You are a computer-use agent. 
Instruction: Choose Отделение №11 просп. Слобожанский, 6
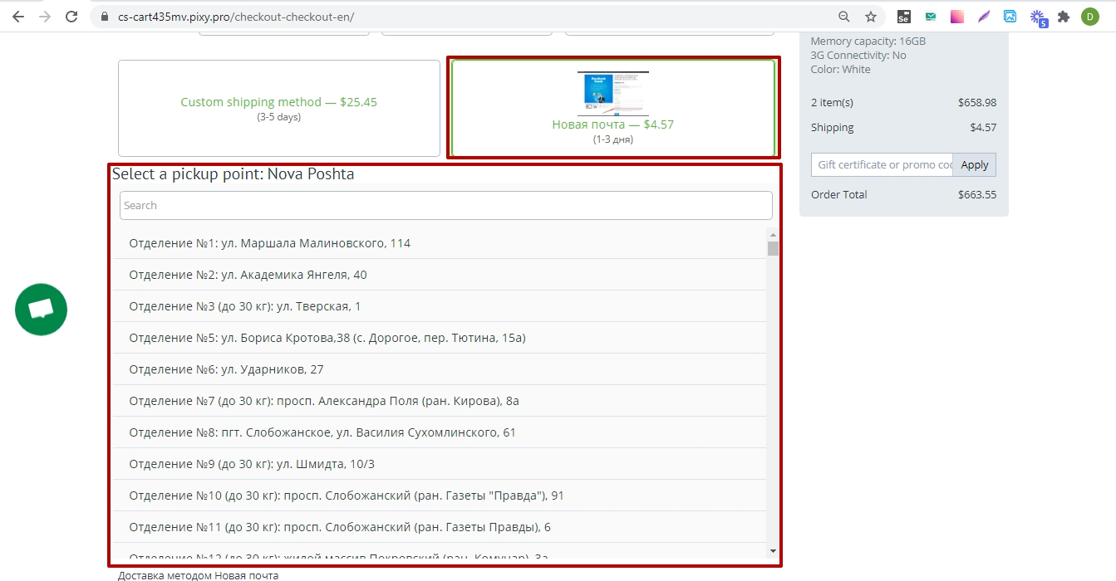click(440, 527)
